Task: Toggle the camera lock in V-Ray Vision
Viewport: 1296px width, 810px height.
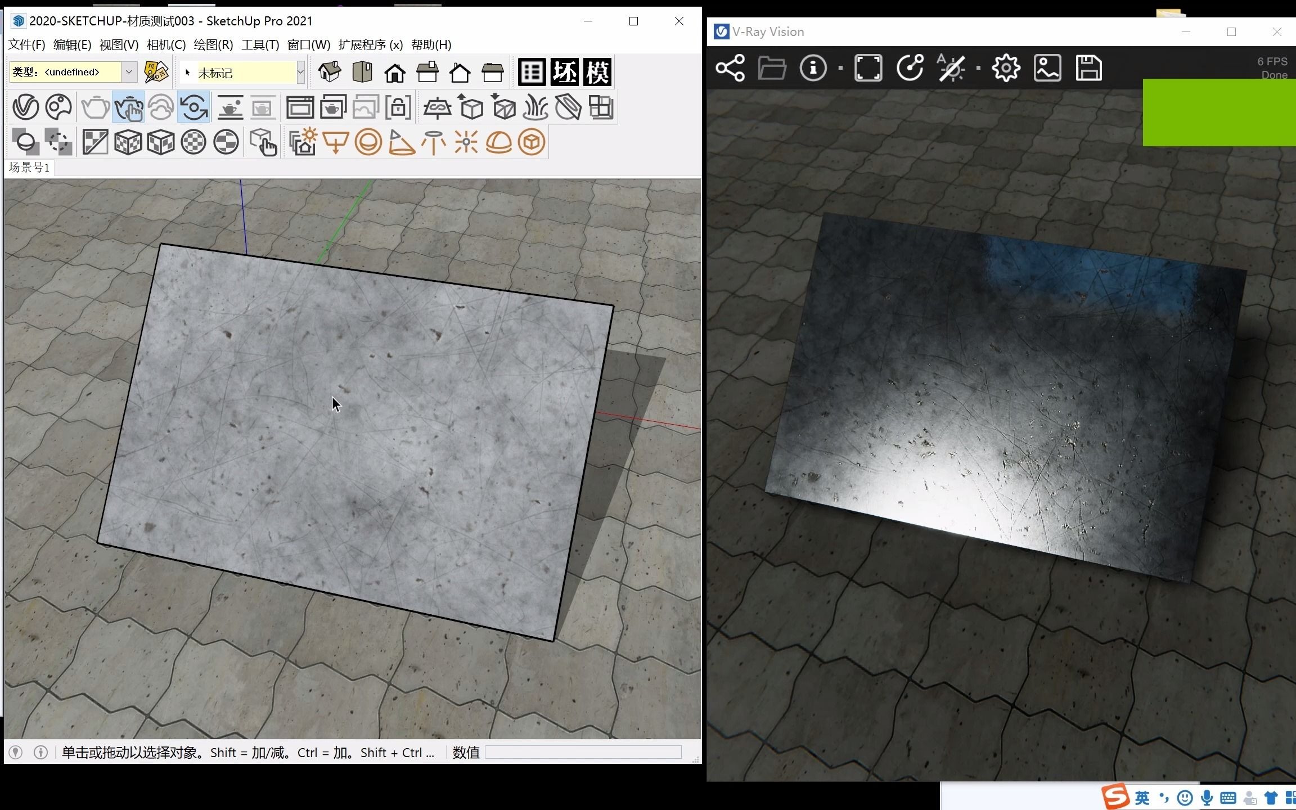Action: click(911, 67)
